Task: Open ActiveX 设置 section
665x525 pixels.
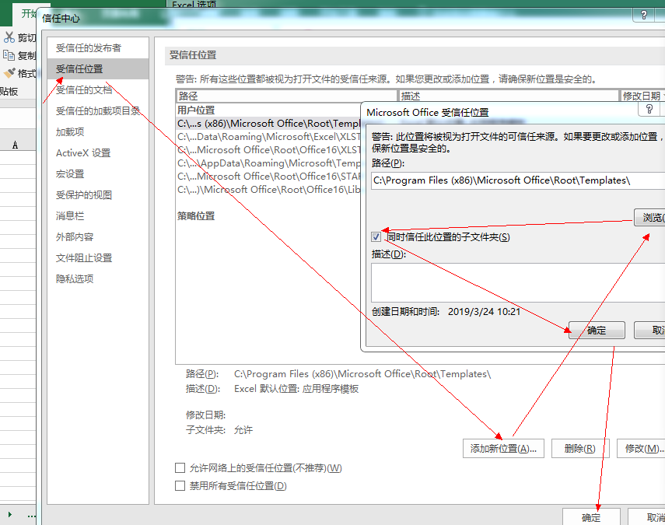Action: [98, 153]
